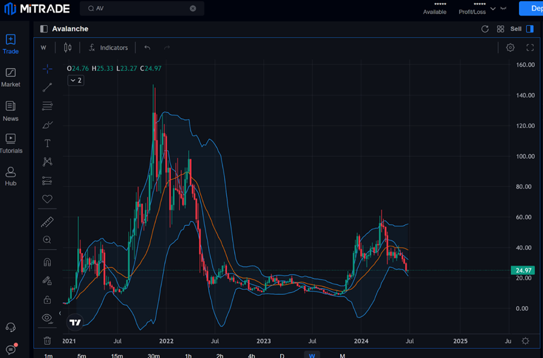
Task: Open the candlestick chart style picker
Action: click(68, 48)
